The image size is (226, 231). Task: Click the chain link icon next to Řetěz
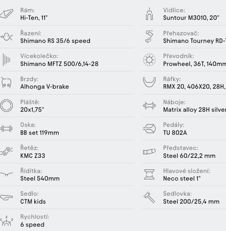click(6, 151)
